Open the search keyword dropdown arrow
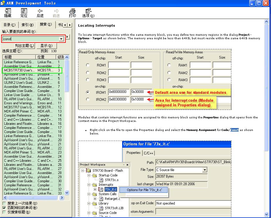271x218 pixels. [61, 39]
